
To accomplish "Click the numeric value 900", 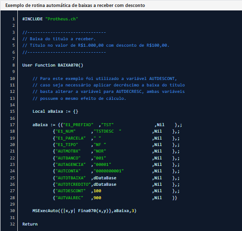I will click(x=97, y=198).
